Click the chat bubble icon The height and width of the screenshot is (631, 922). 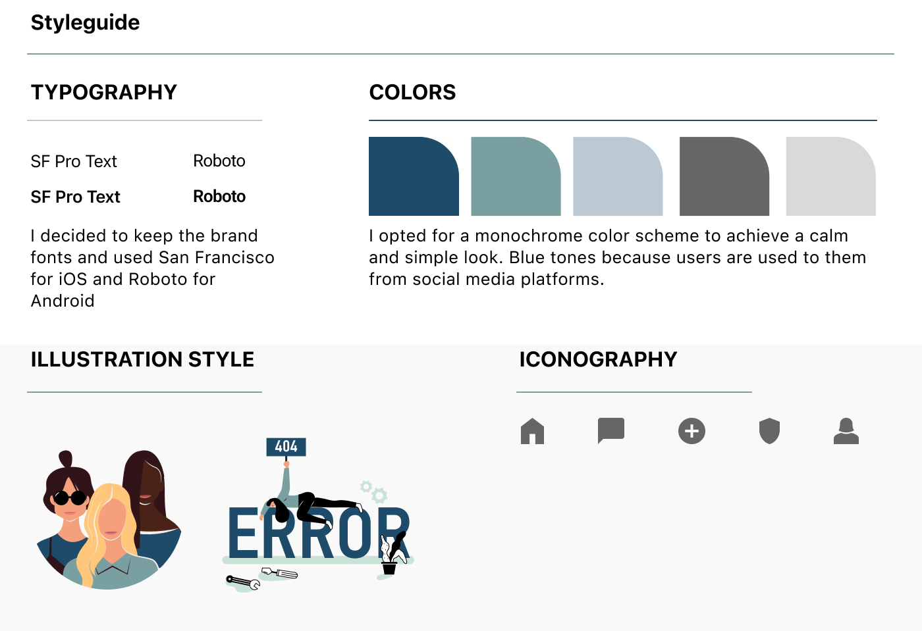pyautogui.click(x=610, y=430)
